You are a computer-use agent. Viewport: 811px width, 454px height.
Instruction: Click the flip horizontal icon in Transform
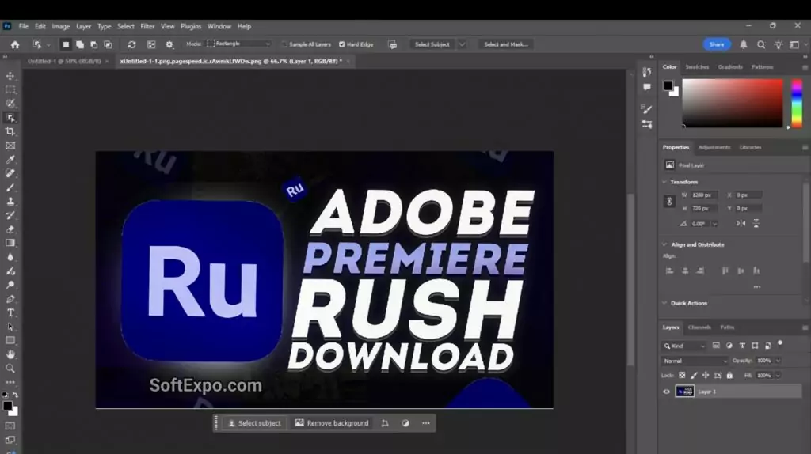click(x=741, y=224)
